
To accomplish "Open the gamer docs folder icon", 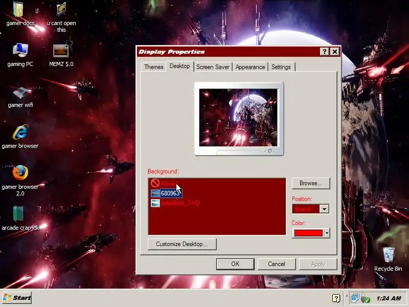I will coord(18,9).
